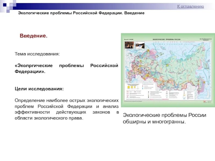Click the line 'проблем Российской Федерации и анализ'

tap(67, 106)
